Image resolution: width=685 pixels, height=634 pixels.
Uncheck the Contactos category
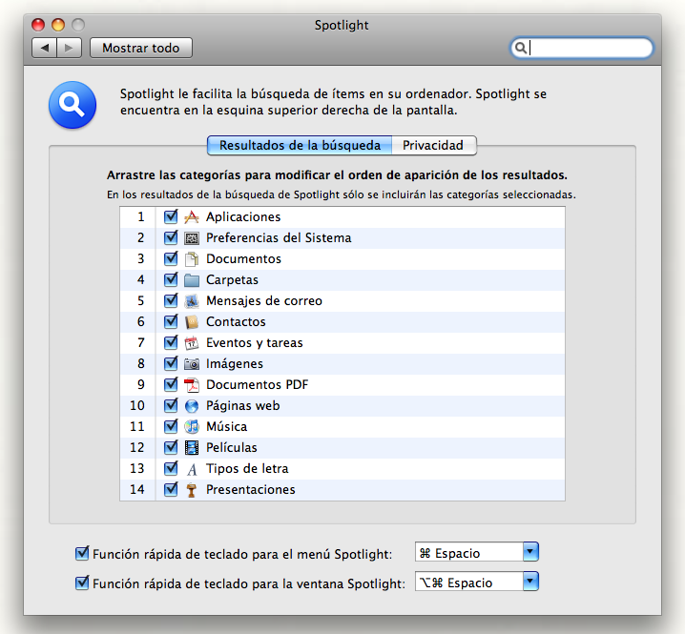pos(171,321)
